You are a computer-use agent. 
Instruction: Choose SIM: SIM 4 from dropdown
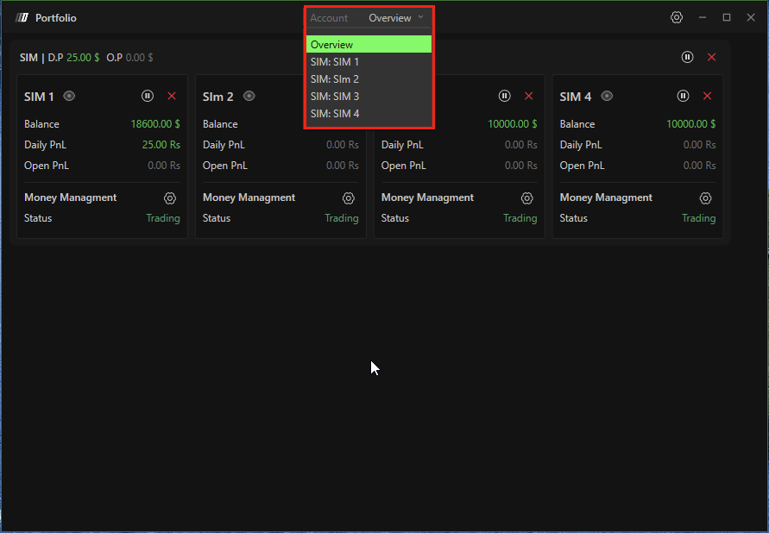pos(369,114)
